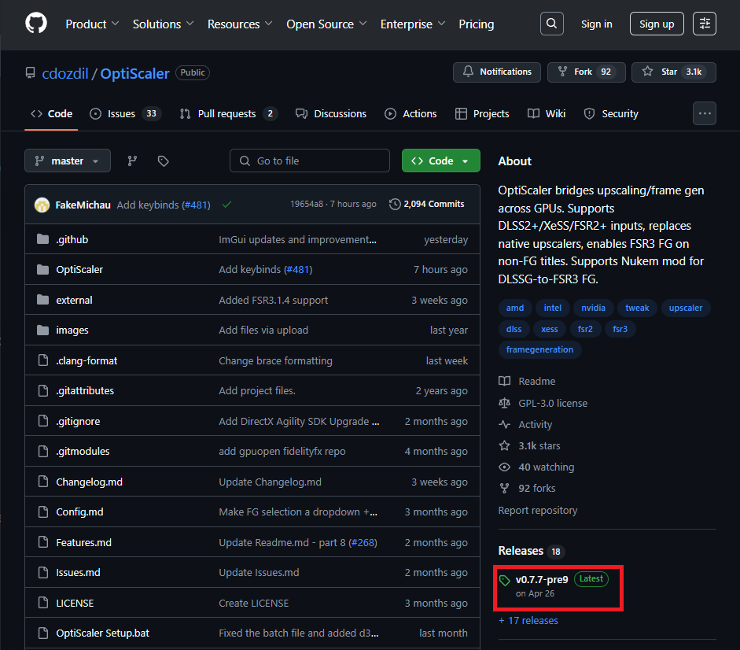
Task: Open the external folder
Action: pyautogui.click(x=74, y=300)
